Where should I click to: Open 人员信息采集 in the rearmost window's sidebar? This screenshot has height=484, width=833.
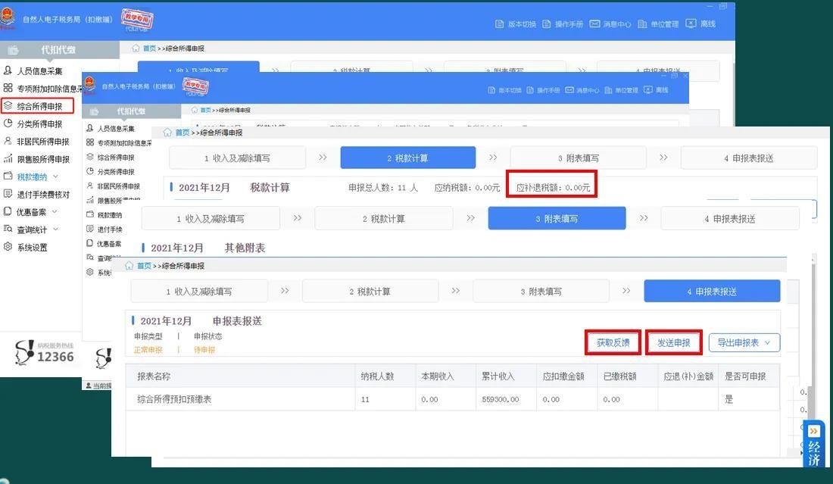click(39, 70)
